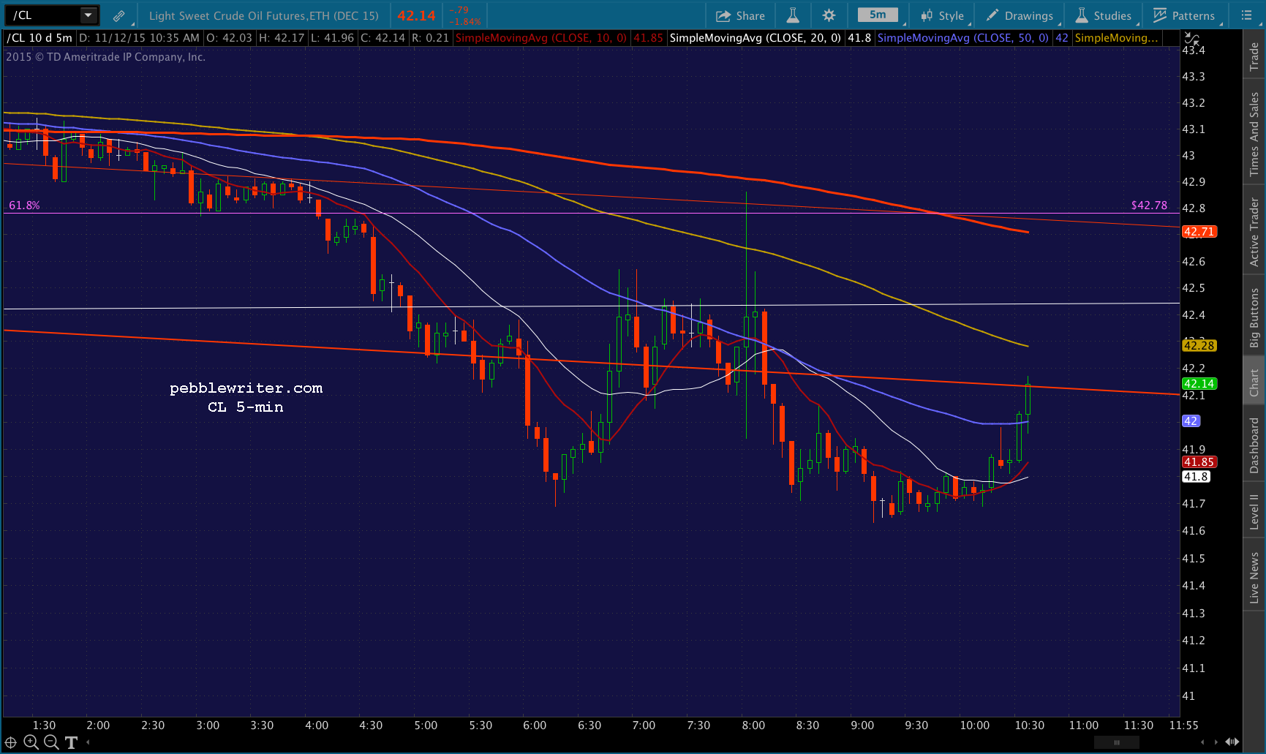
Task: Click the scroll-right arrow near bottom right
Action: pos(1216,743)
